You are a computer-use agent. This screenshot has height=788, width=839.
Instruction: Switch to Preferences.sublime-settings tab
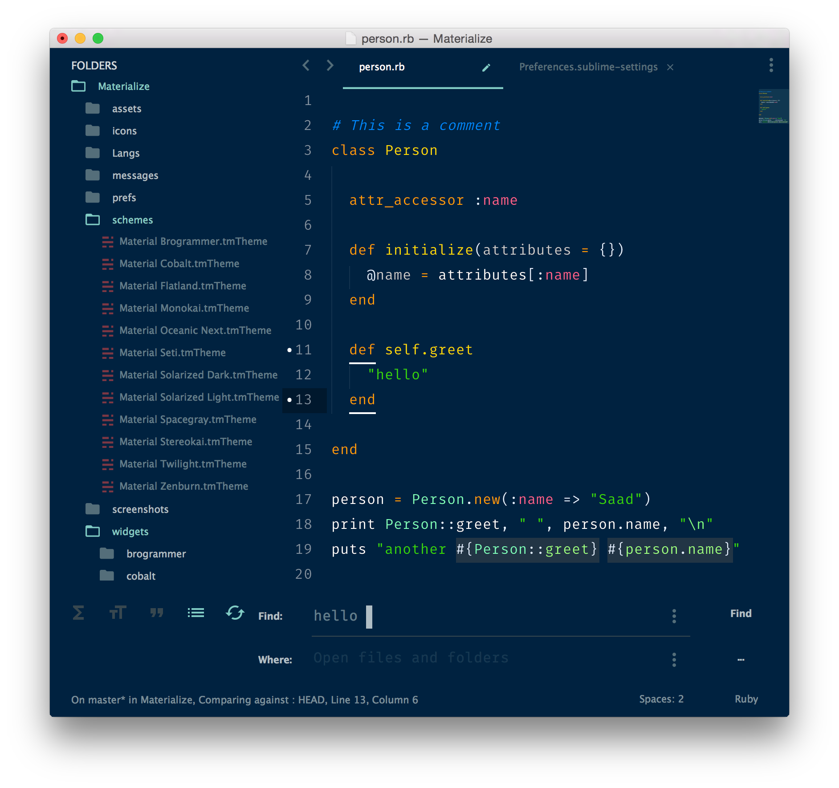click(x=588, y=67)
